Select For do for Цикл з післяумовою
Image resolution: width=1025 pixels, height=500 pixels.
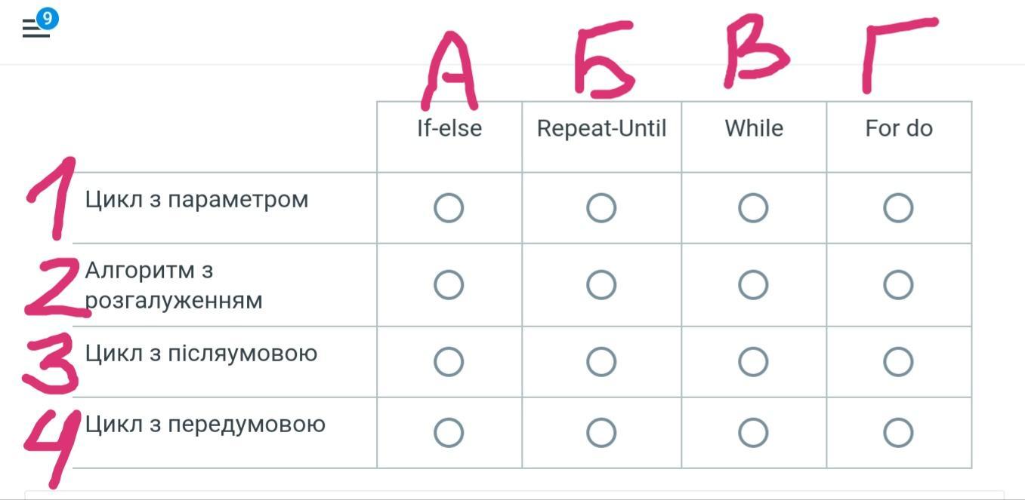click(898, 362)
